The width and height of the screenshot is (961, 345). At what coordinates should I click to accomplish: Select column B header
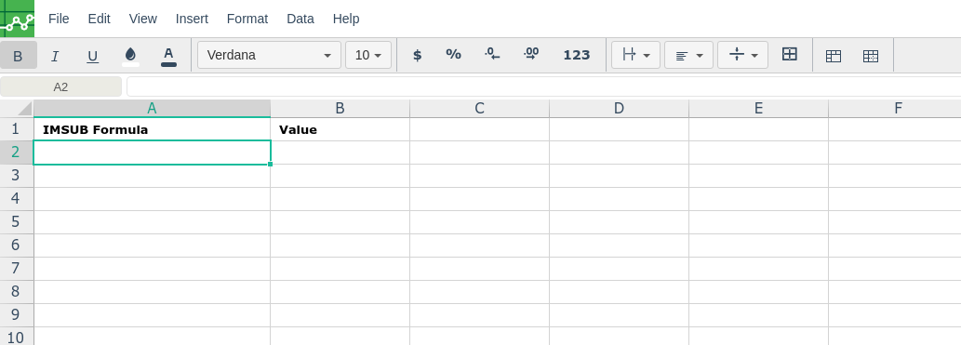pos(340,109)
